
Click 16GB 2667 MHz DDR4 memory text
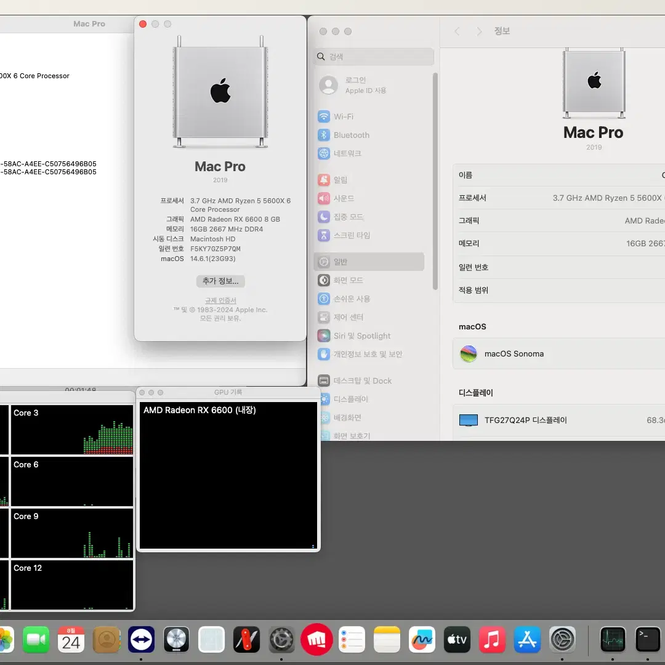pyautogui.click(x=227, y=228)
